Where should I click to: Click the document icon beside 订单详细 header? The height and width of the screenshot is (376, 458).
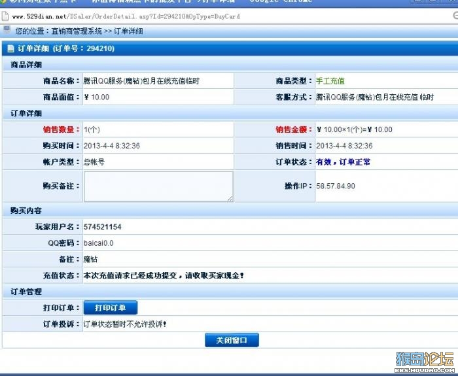[10, 49]
